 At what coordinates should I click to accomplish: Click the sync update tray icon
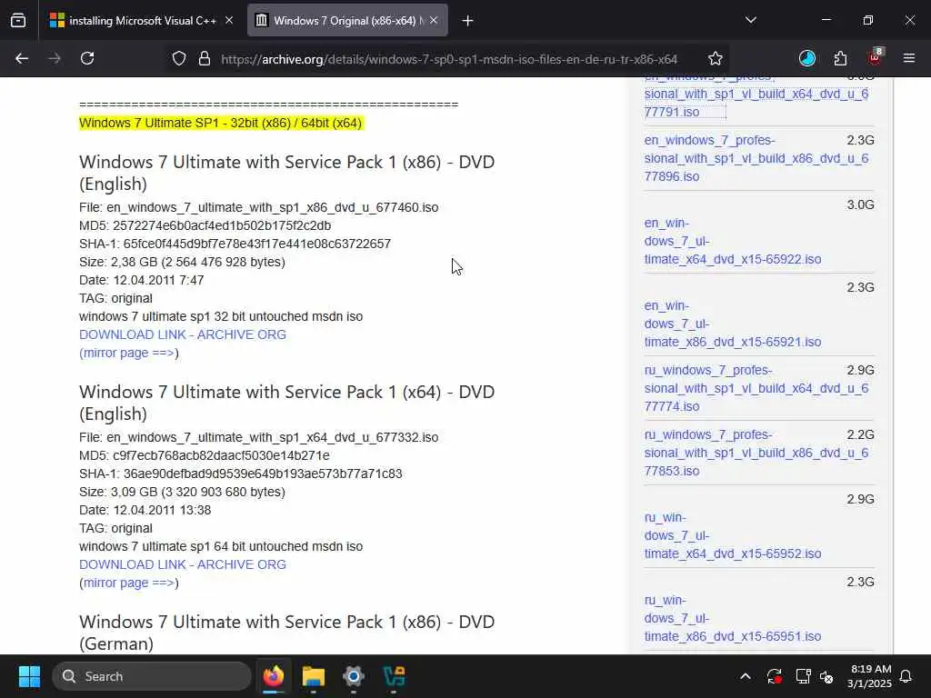pyautogui.click(x=774, y=676)
